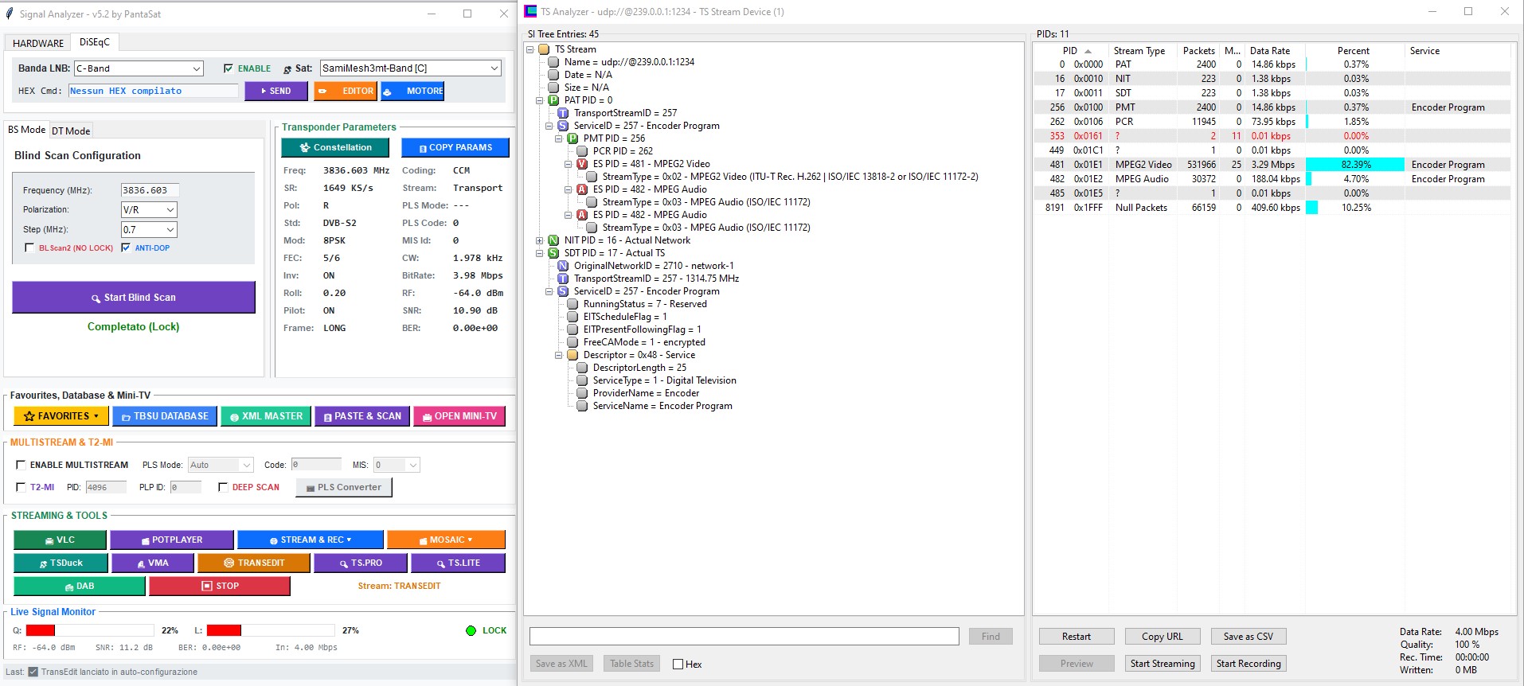Open XML MASTER

coord(266,416)
